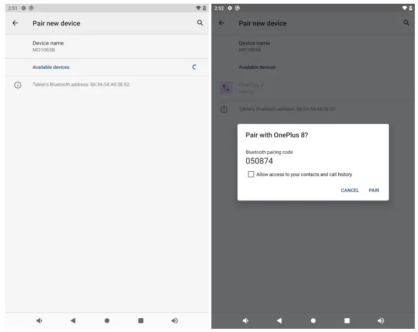418x332 pixels.
Task: Tap 'Bluetooth pairing code' label
Action: pyautogui.click(x=269, y=152)
